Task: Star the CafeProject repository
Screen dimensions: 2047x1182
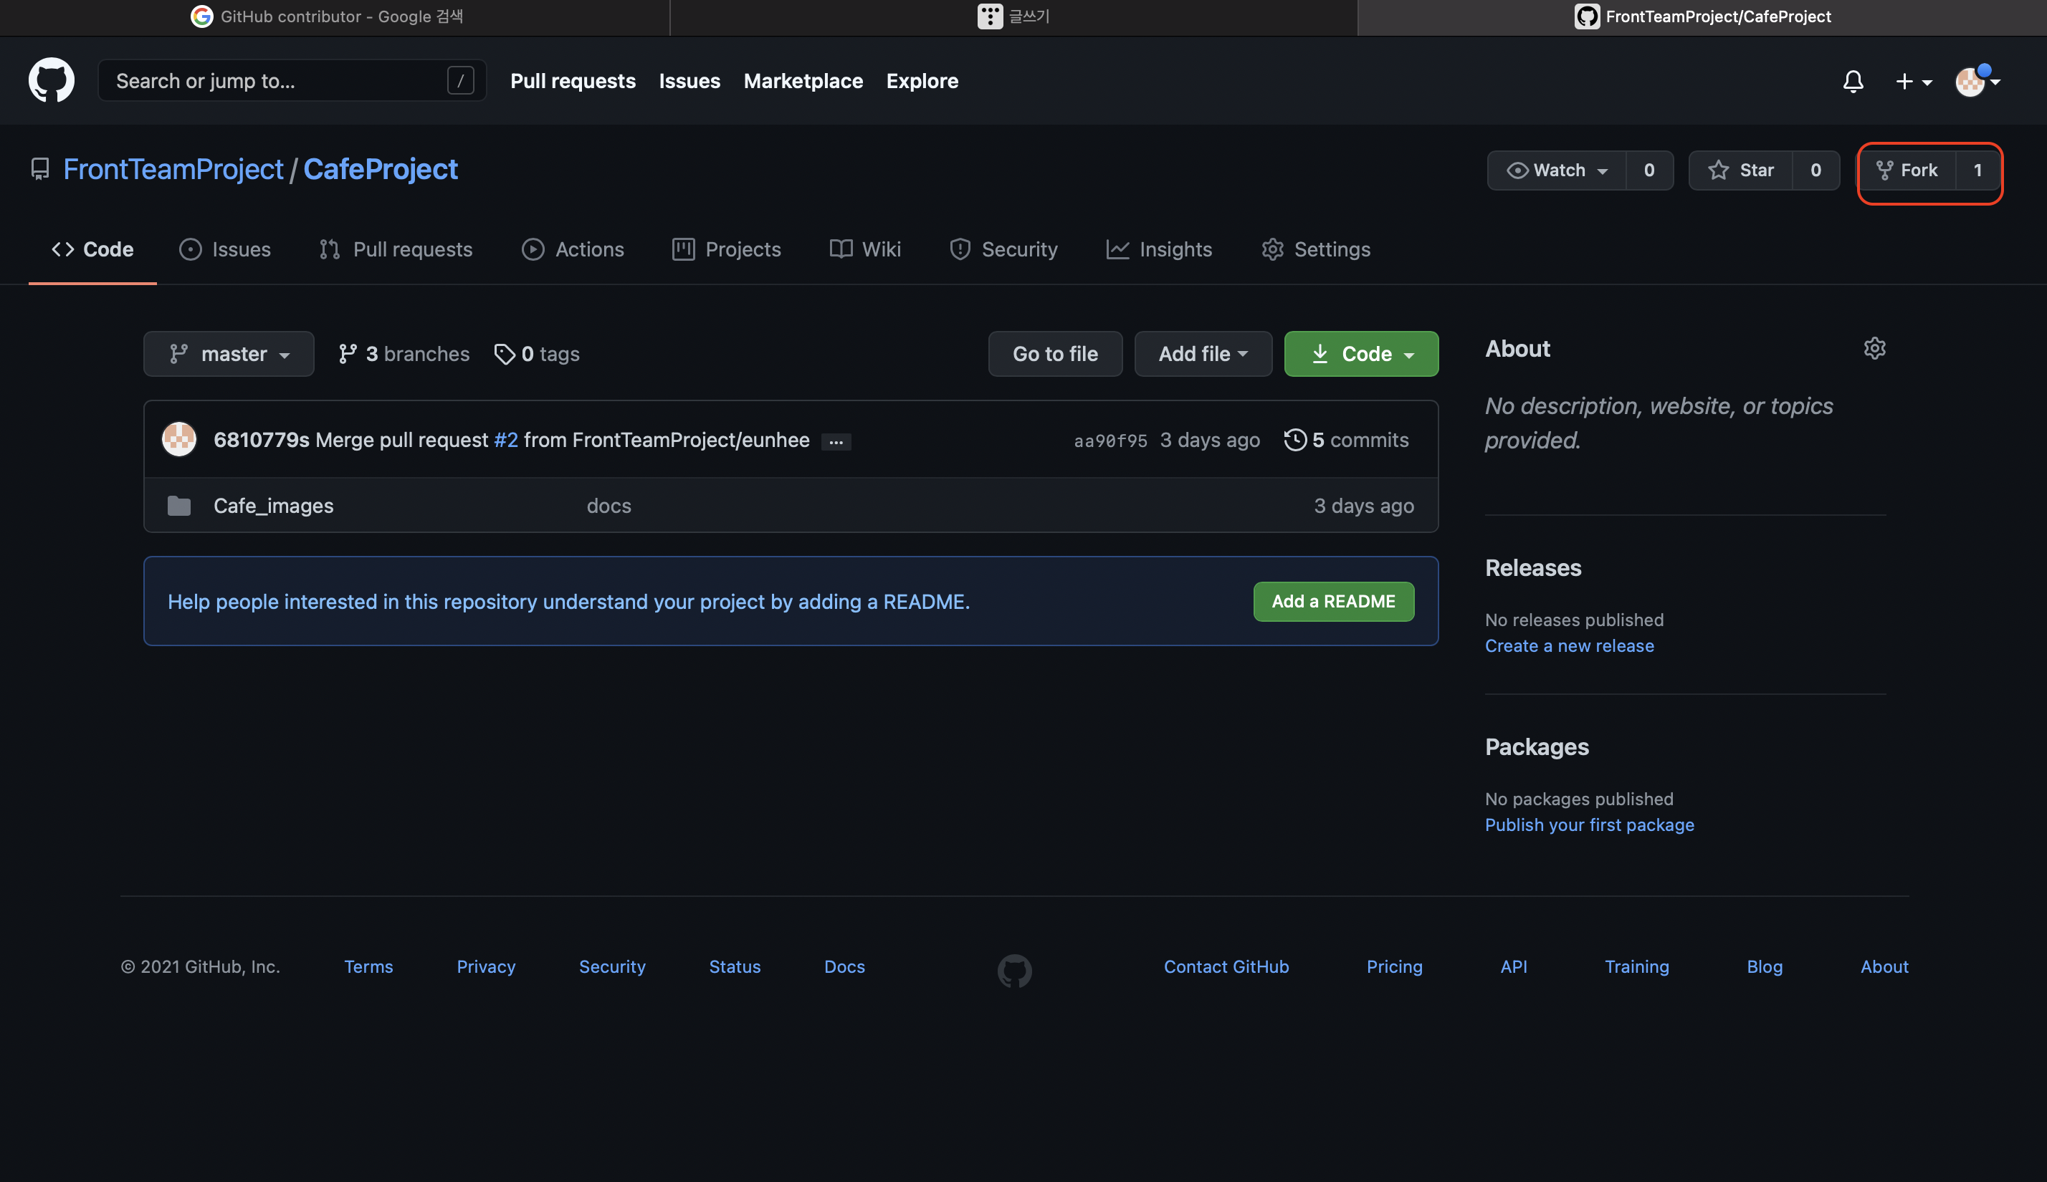Action: click(x=1740, y=170)
